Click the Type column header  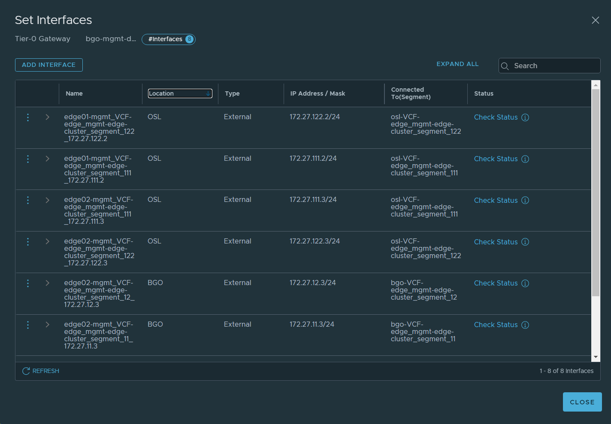tap(232, 93)
